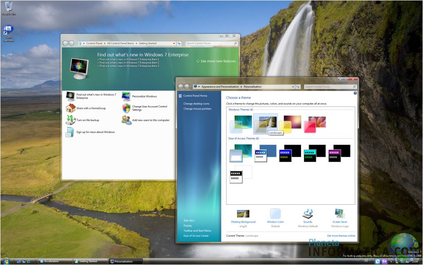The height and width of the screenshot is (265, 423).
Task: Select the high contrast white theme
Action: (241, 175)
